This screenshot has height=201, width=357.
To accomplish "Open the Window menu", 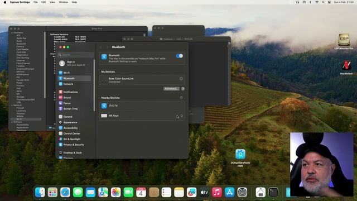I will (x=63, y=2).
